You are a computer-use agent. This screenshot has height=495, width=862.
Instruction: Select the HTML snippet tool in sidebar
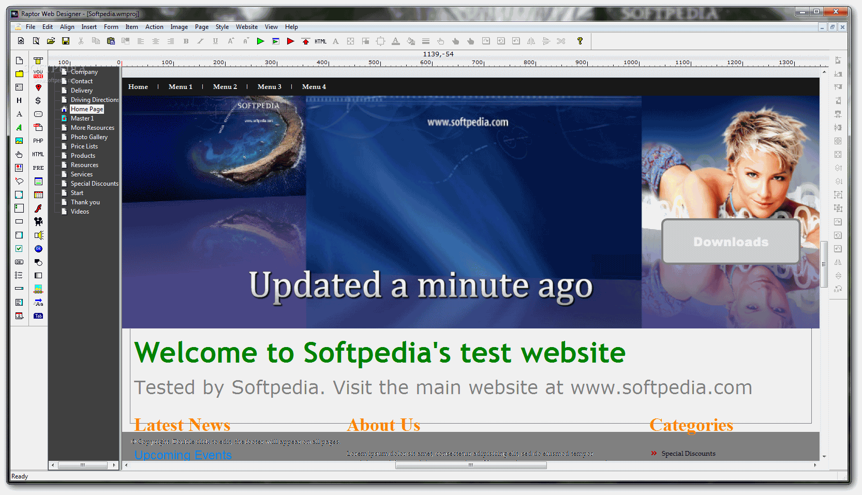coord(38,154)
